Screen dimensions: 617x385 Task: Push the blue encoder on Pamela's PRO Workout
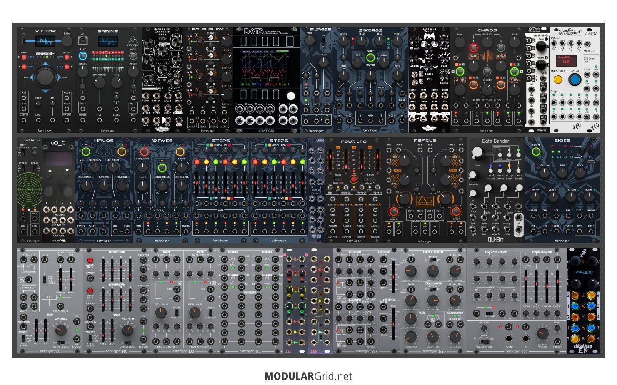point(575,79)
